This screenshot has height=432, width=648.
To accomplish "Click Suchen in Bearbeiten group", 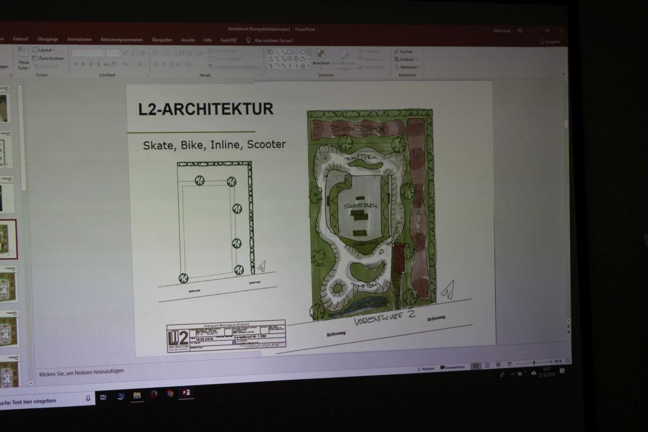I will [403, 51].
